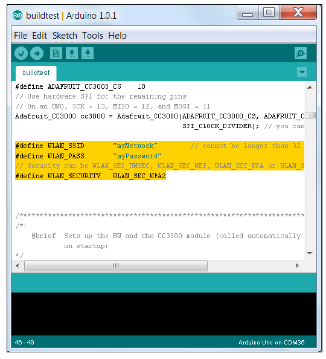326x359 pixels.
Task: Click the horizontal scrollbar left arrow
Action: click(17, 266)
